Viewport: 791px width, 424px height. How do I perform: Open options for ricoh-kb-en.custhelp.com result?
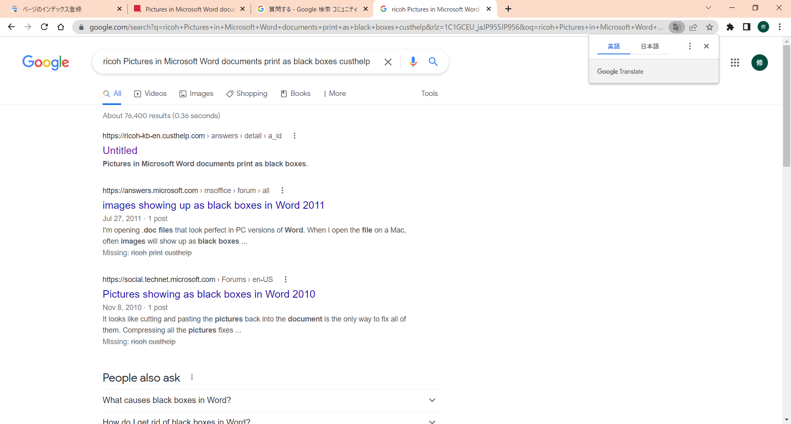click(x=294, y=136)
